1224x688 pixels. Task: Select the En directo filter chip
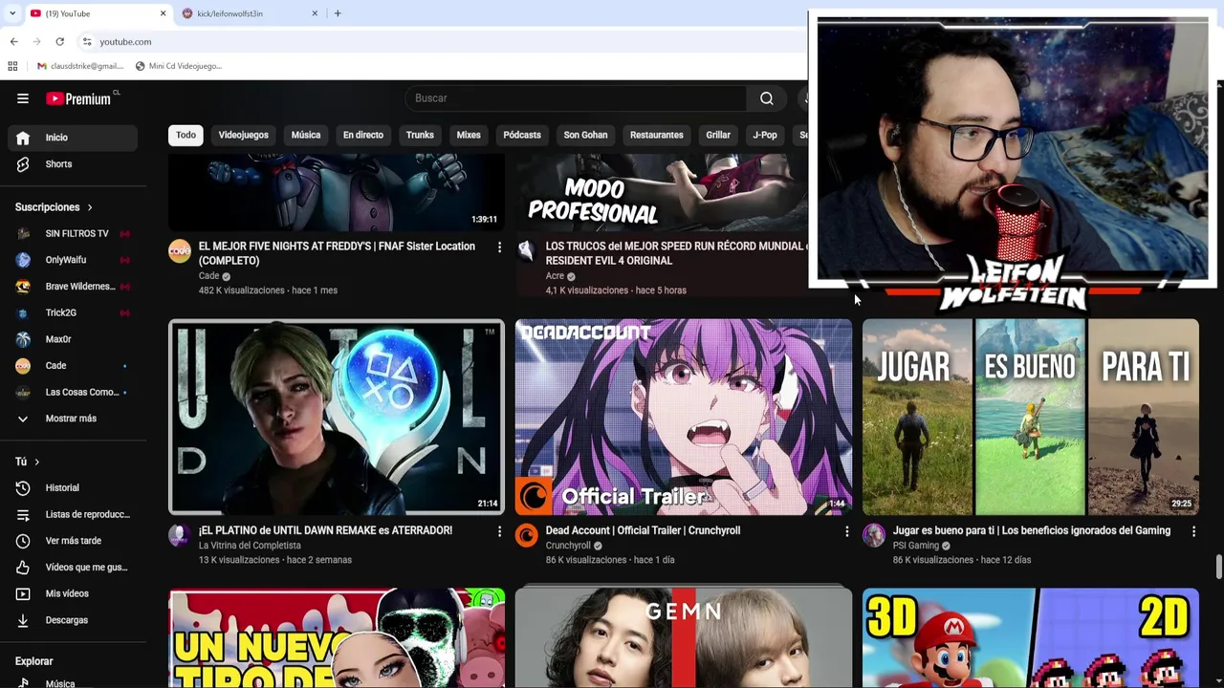363,135
